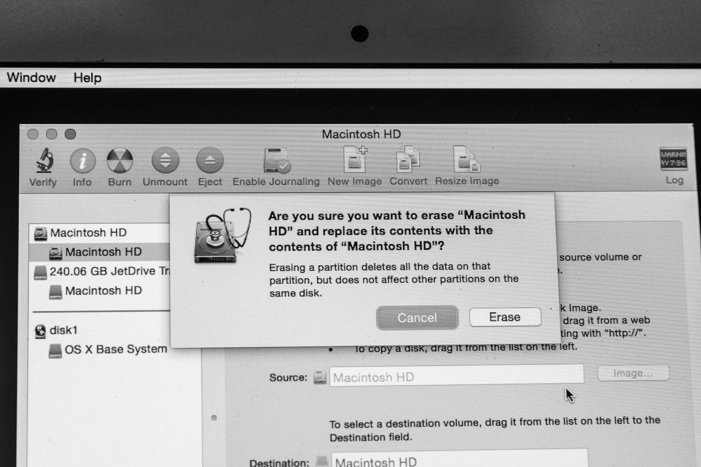Viewport: 701px width, 467px height.
Task: Click the Eject toolbar icon
Action: pos(210,160)
